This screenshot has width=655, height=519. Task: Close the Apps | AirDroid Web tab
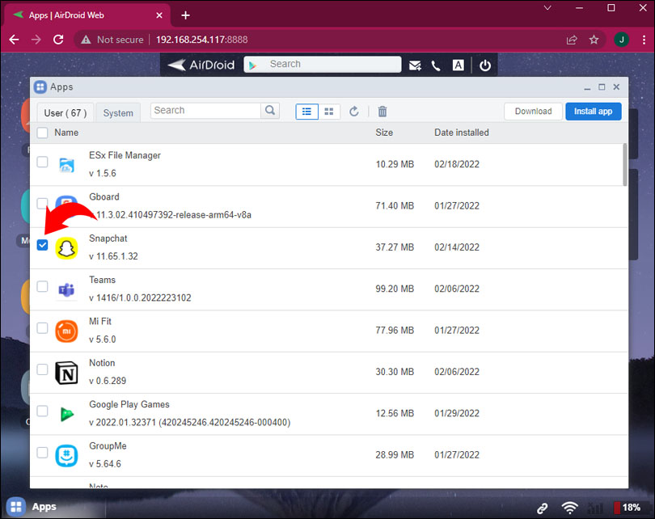(x=159, y=15)
